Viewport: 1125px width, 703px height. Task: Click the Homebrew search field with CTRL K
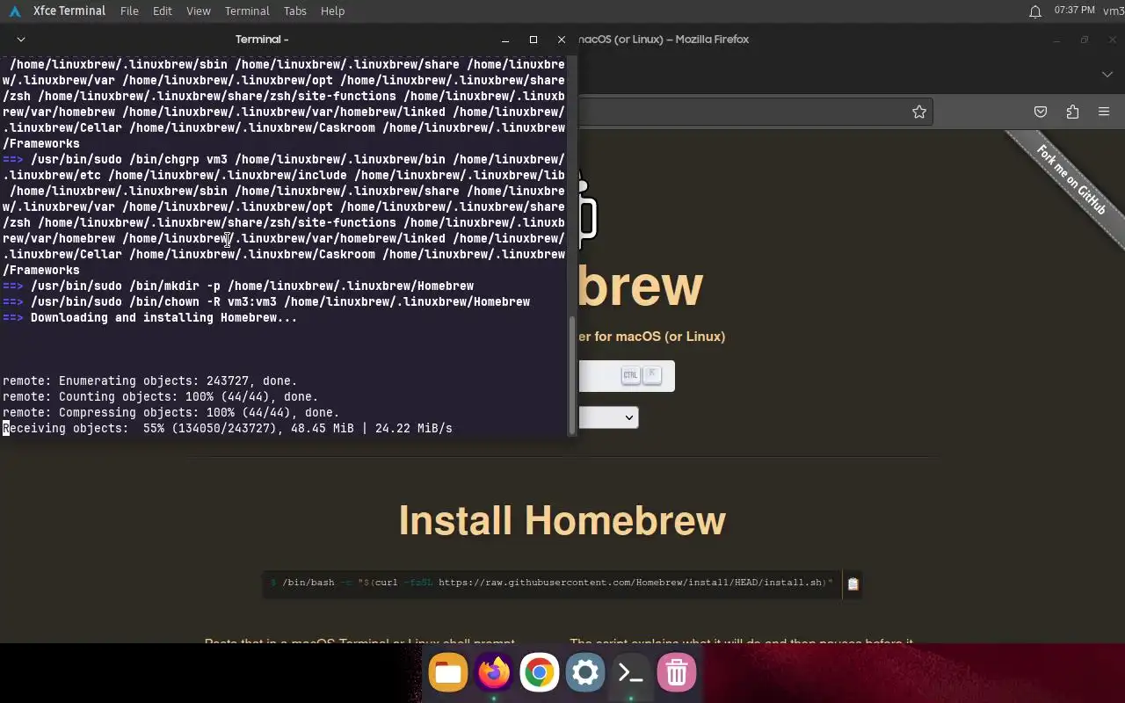626,376
